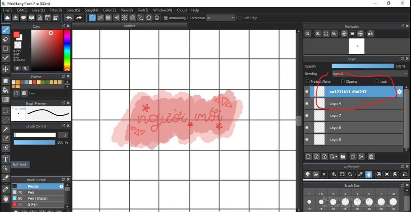Zoom out using the Navigator minus magnifier
The height and width of the screenshot is (212, 411).
point(334,34)
